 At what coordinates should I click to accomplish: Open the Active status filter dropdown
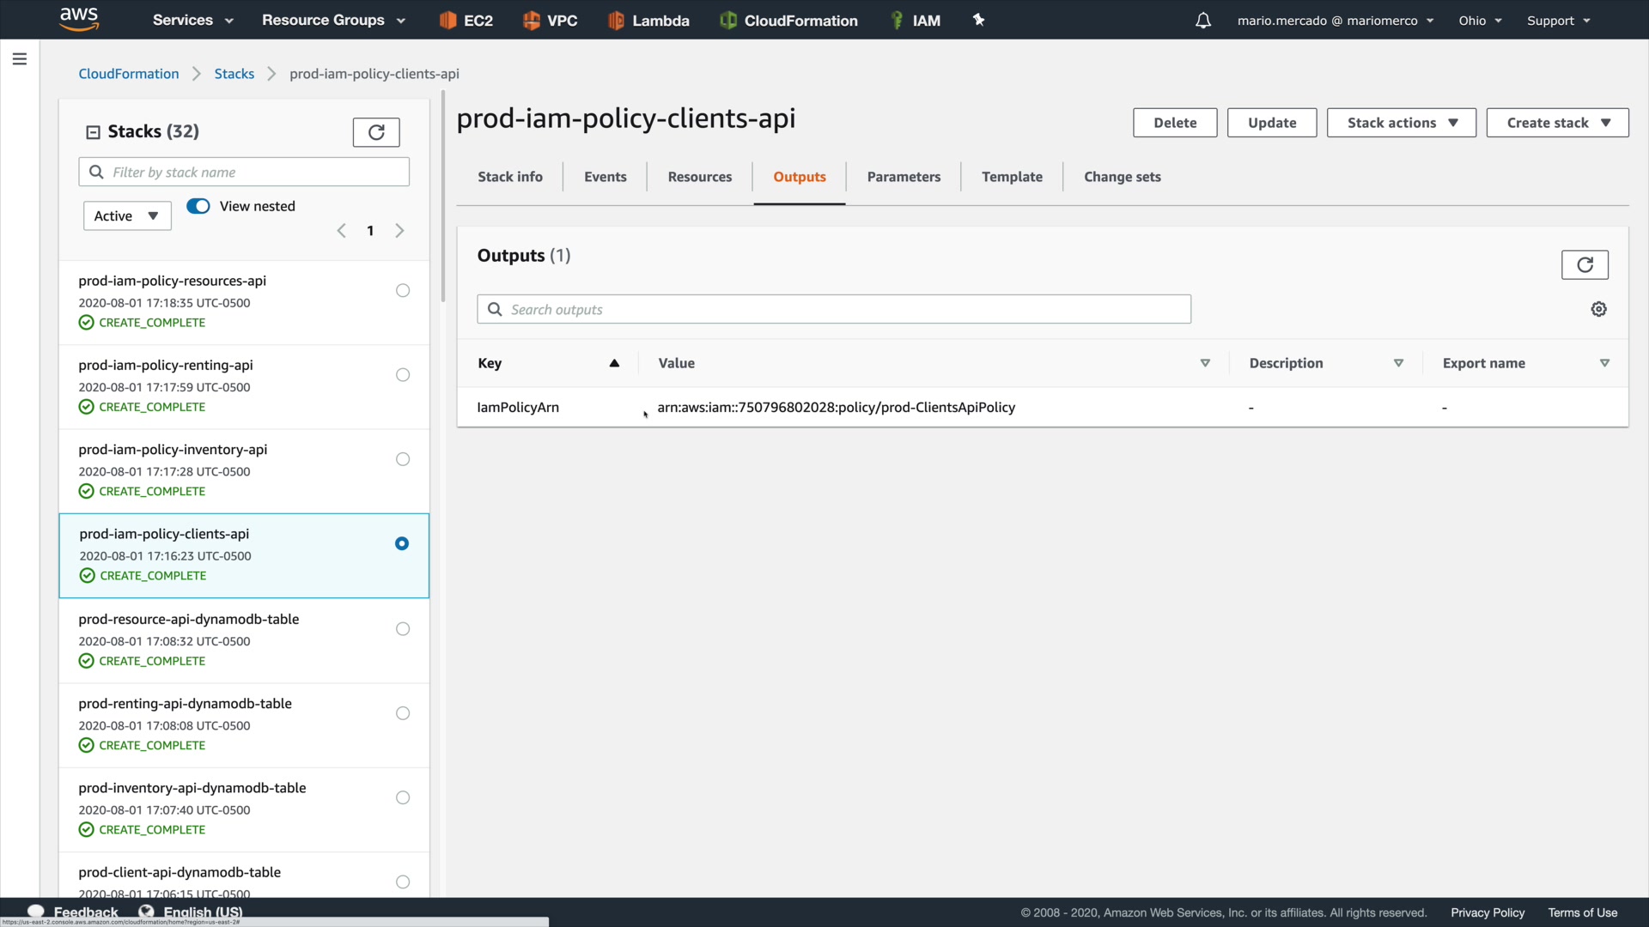[x=127, y=216]
